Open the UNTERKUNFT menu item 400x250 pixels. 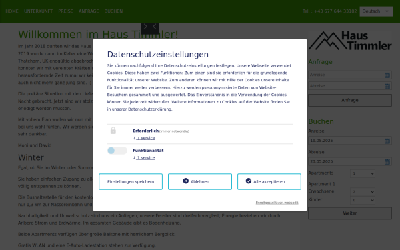click(38, 11)
